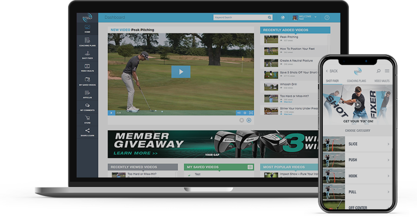
Task: Play the Shot Fixer banner video on phone
Action: tap(357, 105)
